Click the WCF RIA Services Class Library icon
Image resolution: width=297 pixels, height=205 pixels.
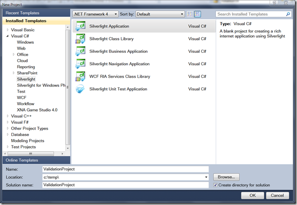tap(80, 76)
